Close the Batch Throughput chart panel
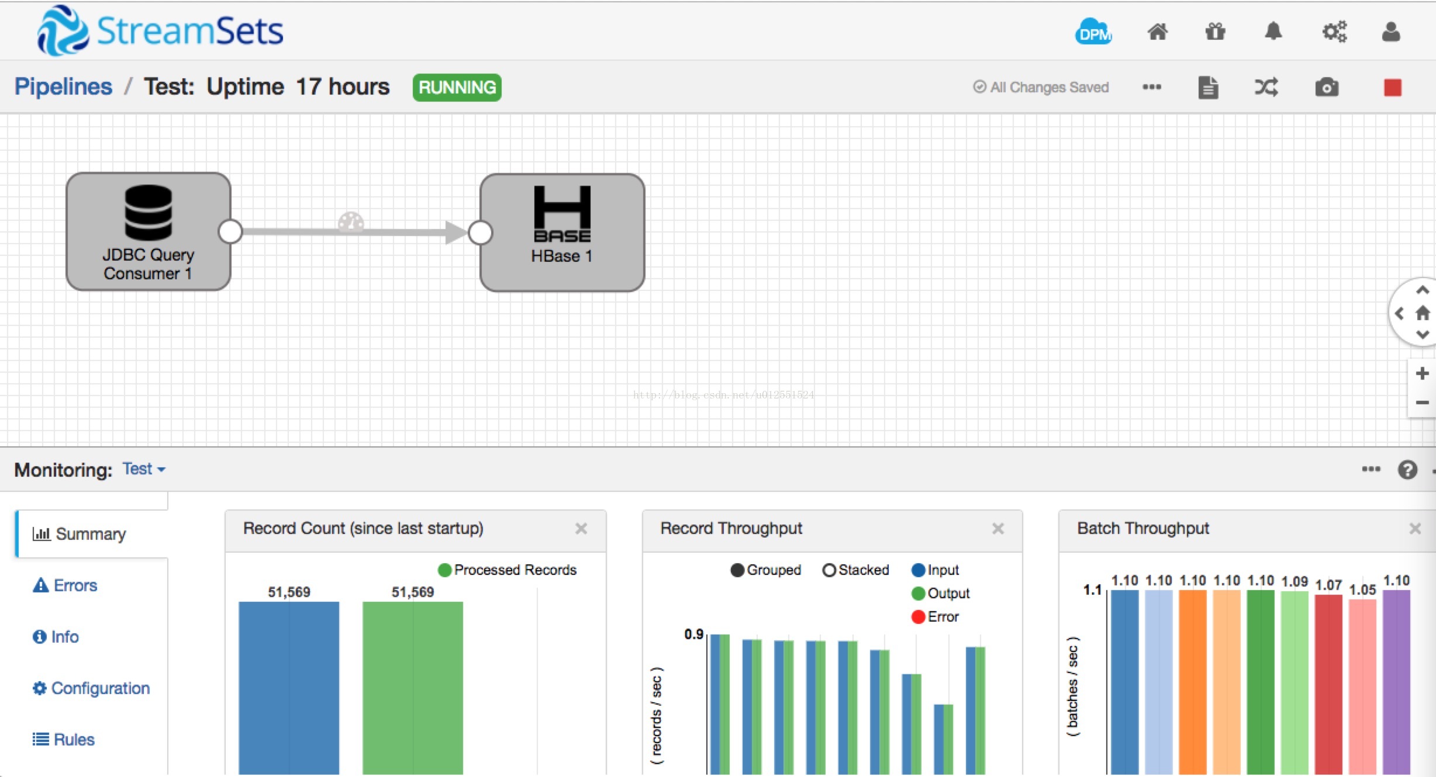The width and height of the screenshot is (1436, 777). click(1415, 529)
